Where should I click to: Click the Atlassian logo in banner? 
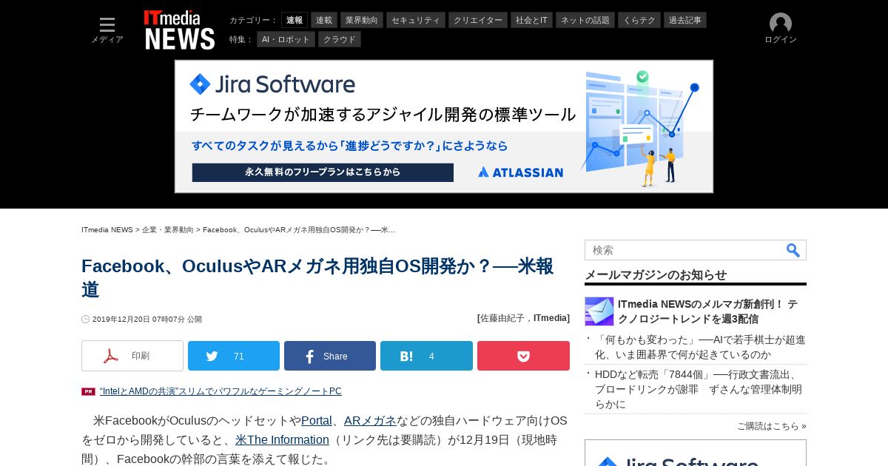click(x=520, y=172)
